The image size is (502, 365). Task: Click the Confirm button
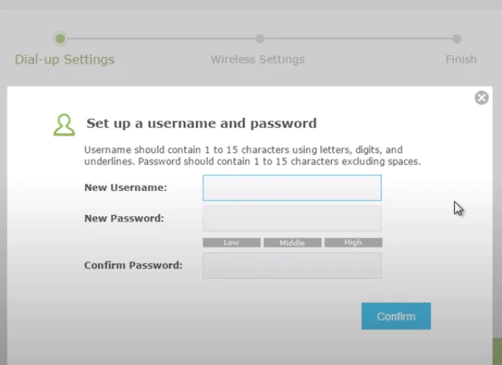(396, 316)
